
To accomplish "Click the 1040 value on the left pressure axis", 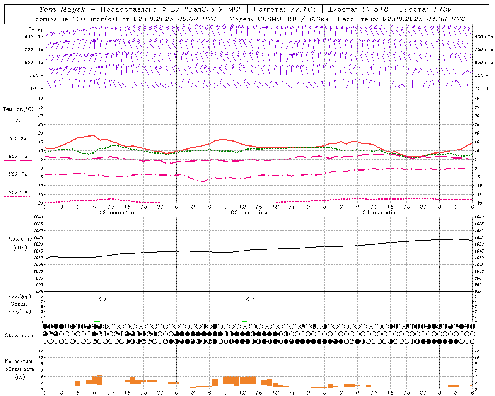I will click(x=38, y=217).
